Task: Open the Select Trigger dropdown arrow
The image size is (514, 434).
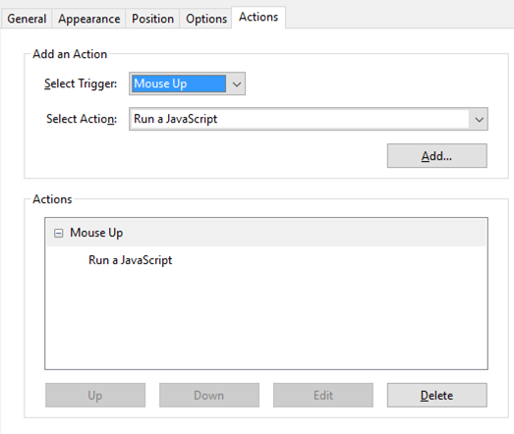Action: click(236, 83)
